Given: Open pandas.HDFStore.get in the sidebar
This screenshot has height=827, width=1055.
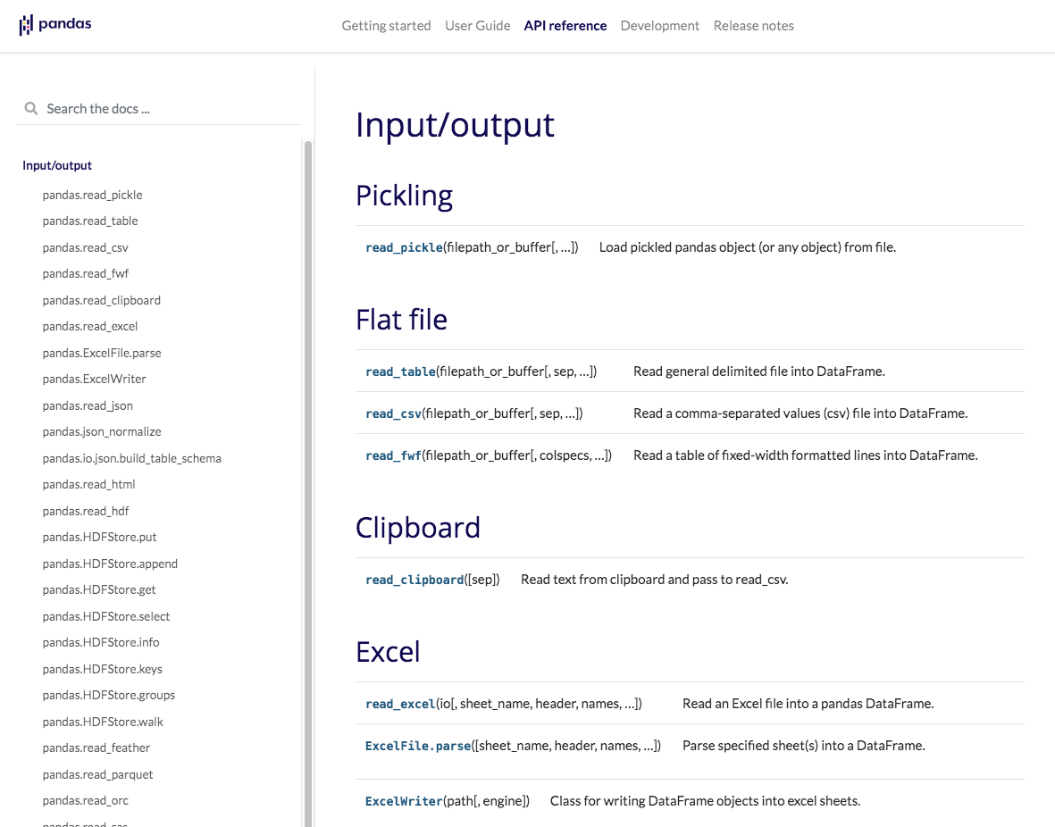Looking at the screenshot, I should tap(99, 590).
